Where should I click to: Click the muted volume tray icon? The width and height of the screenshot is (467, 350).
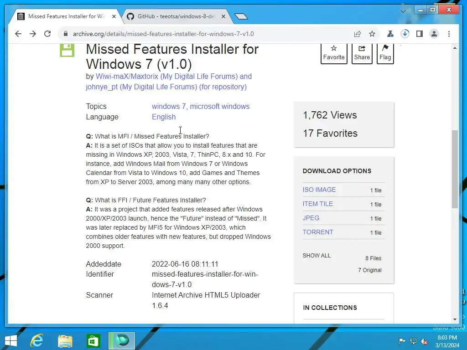424,341
